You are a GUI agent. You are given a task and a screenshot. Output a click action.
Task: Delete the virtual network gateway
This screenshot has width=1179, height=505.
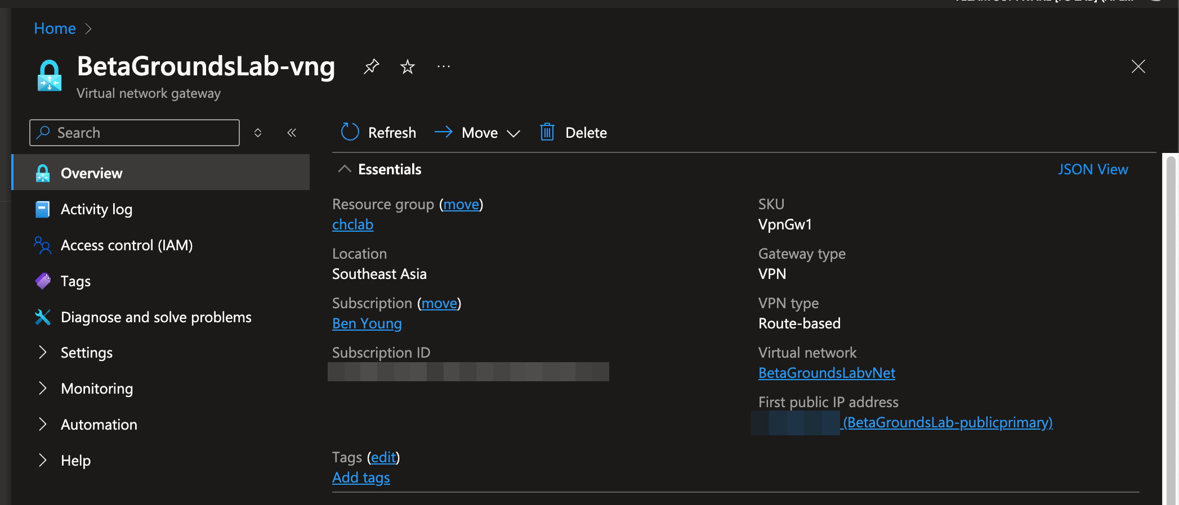coord(574,133)
